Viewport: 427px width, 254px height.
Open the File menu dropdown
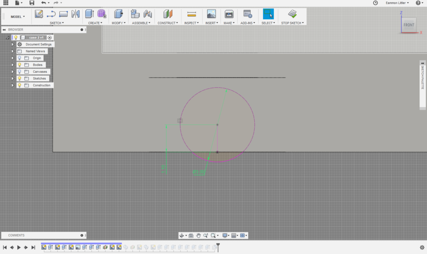pyautogui.click(x=18, y=3)
